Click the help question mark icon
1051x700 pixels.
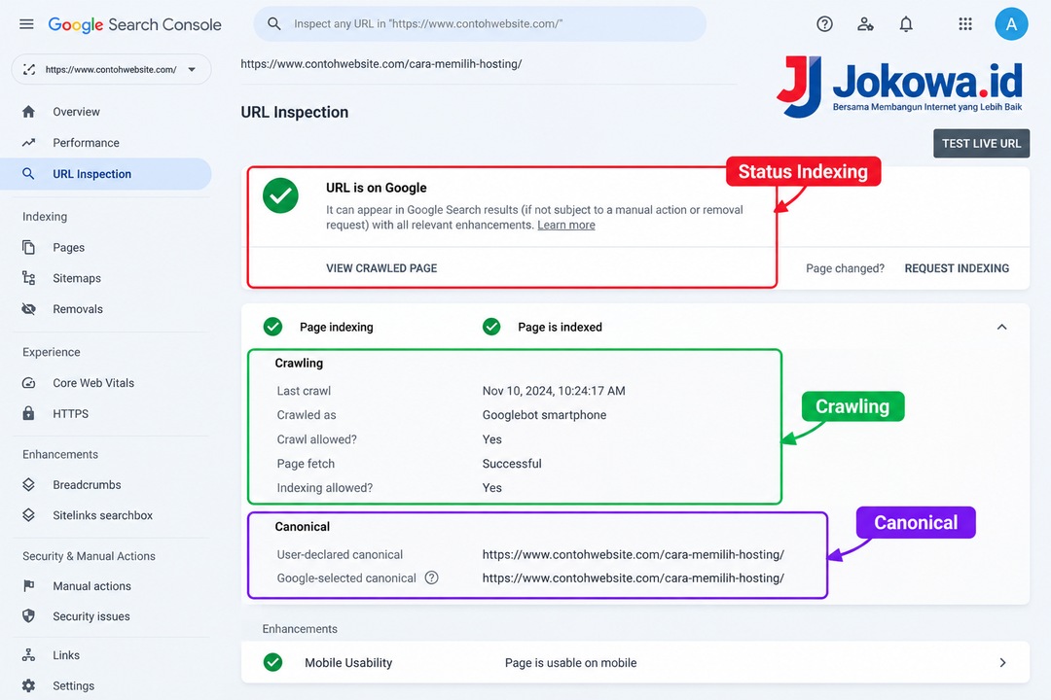tap(824, 24)
